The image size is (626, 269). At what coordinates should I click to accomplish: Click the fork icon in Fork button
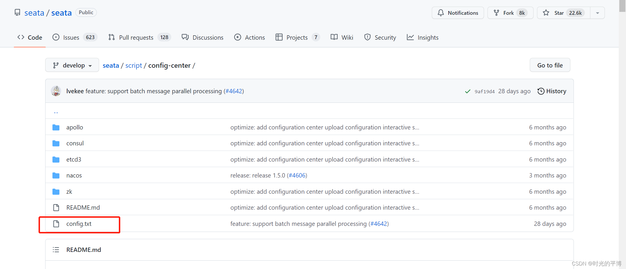tap(496, 13)
